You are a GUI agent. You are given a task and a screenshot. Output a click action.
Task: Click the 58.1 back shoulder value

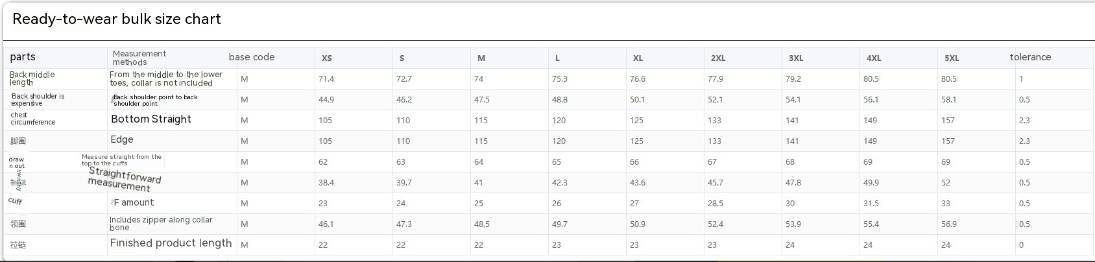click(948, 100)
